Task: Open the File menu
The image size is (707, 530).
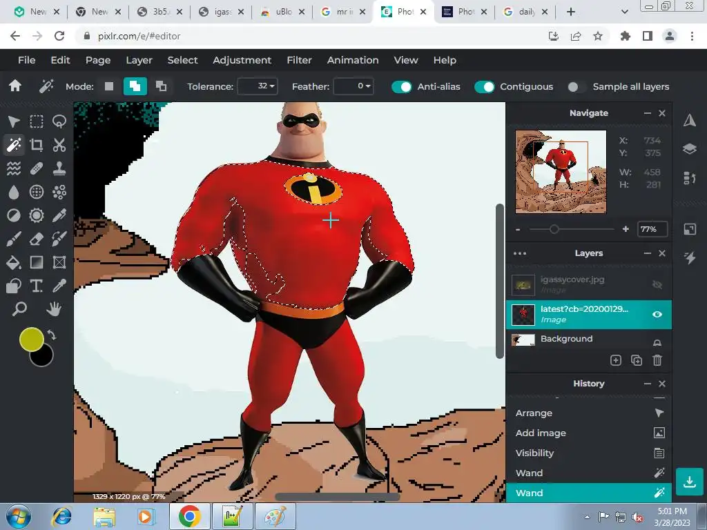Action: point(27,60)
